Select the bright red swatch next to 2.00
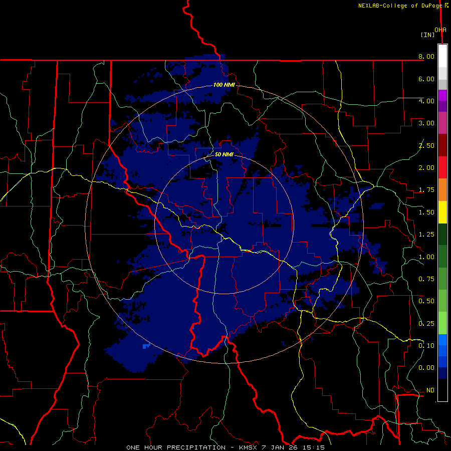Viewport: 451px width, 451px height. click(442, 167)
